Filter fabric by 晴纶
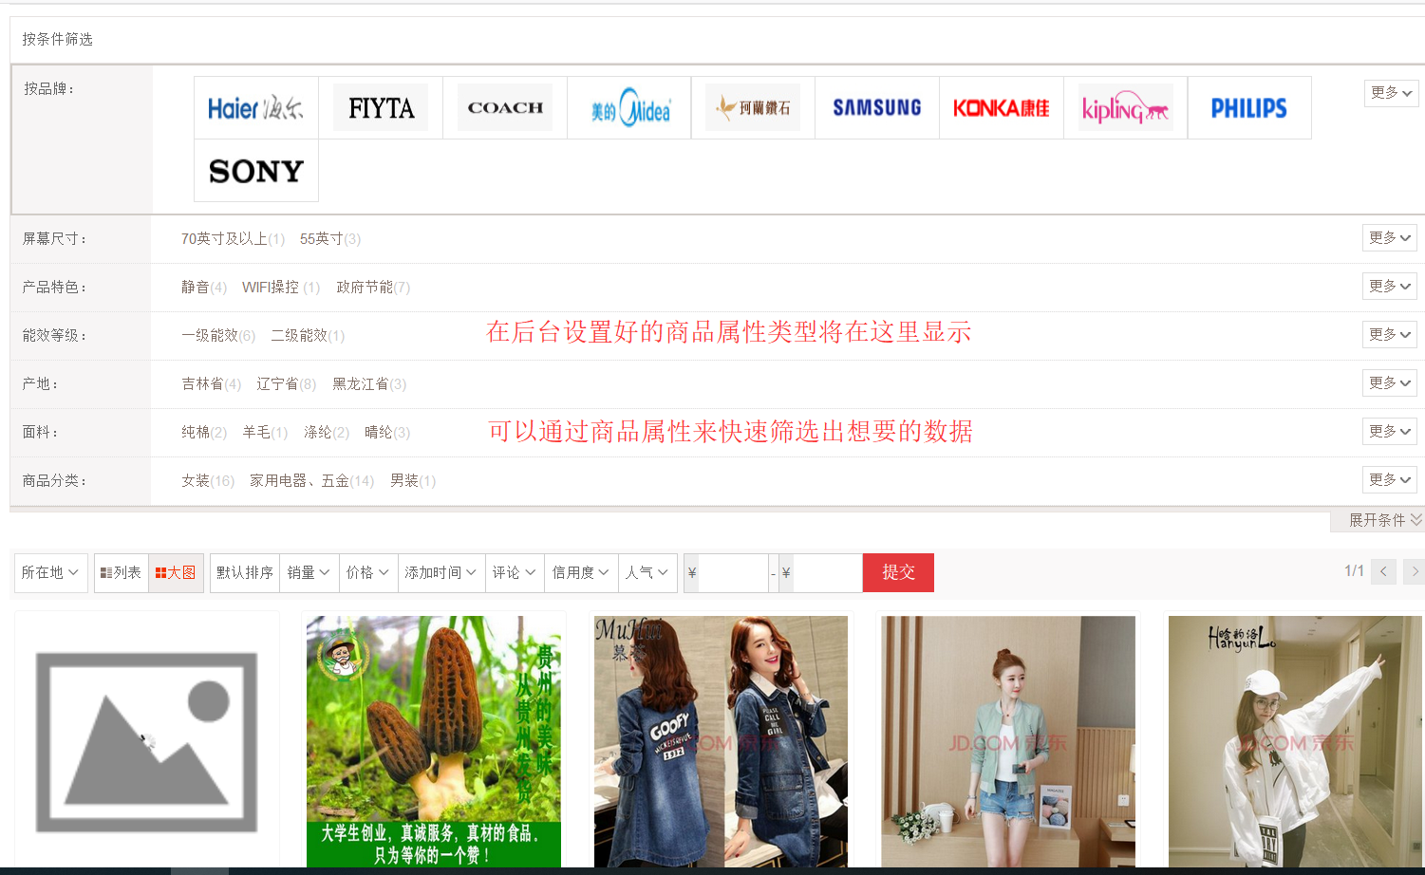This screenshot has width=1425, height=875. (x=387, y=433)
